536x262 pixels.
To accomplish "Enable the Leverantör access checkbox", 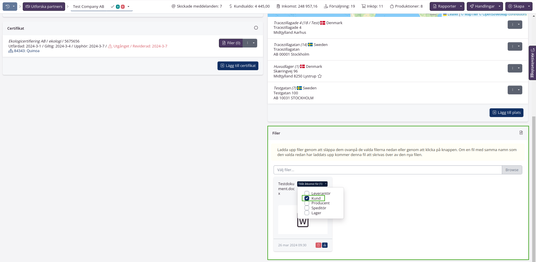I will [x=307, y=193].
